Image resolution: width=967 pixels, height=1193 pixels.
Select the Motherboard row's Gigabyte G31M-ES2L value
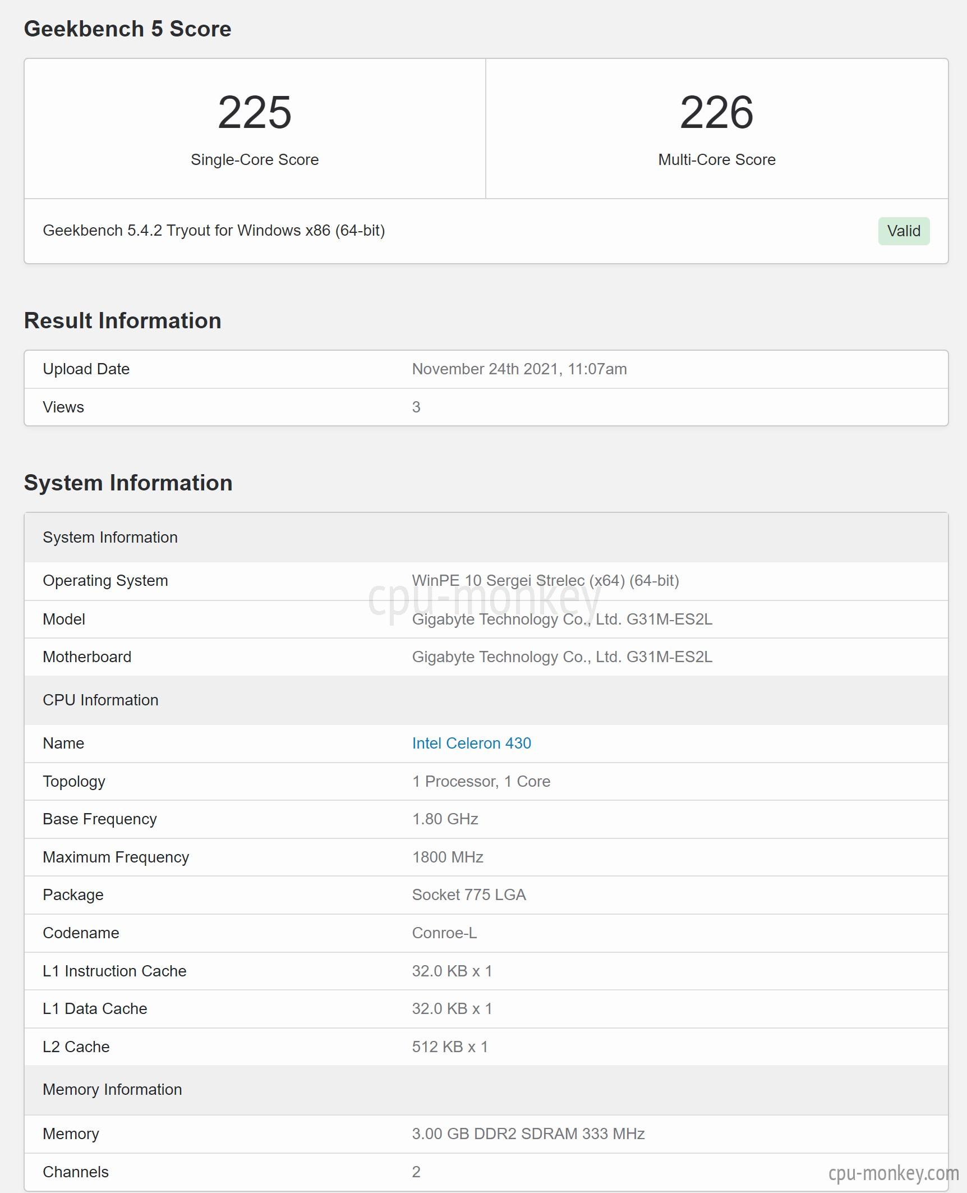(562, 657)
